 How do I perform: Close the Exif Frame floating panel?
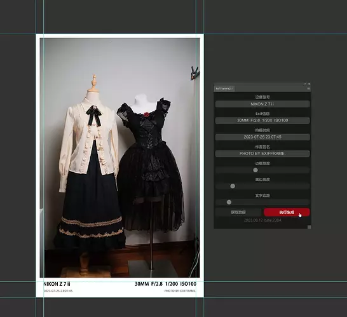(309, 84)
